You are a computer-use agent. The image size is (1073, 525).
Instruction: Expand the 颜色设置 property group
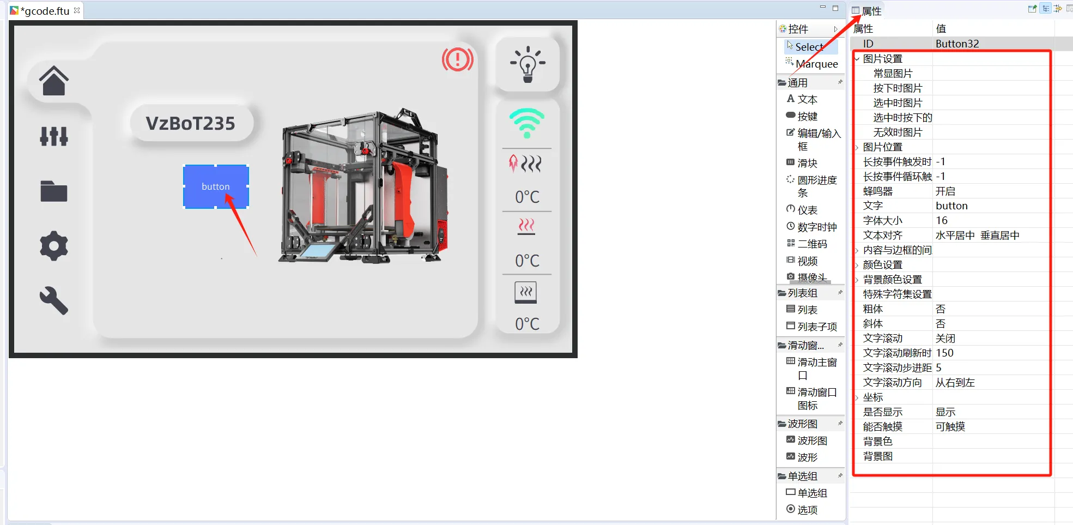[x=857, y=265]
